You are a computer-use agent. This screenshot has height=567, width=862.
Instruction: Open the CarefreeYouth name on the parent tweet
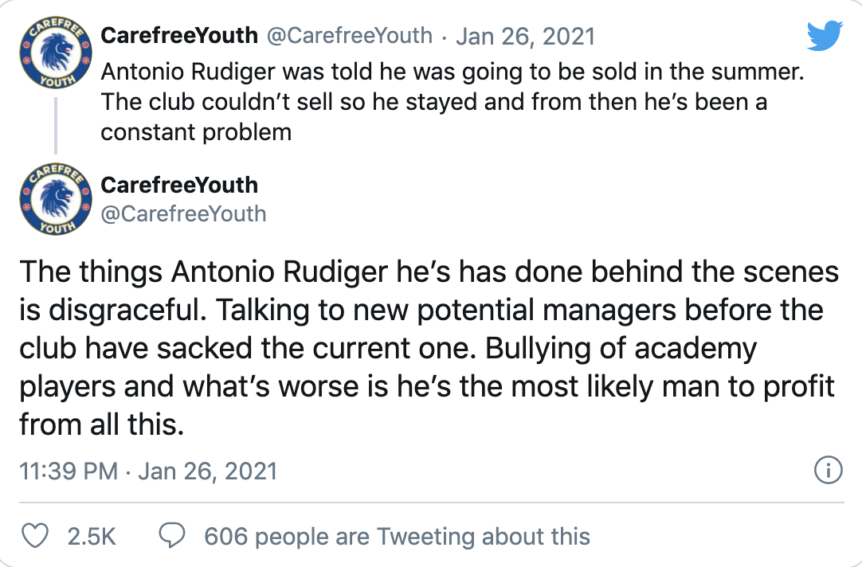click(178, 36)
